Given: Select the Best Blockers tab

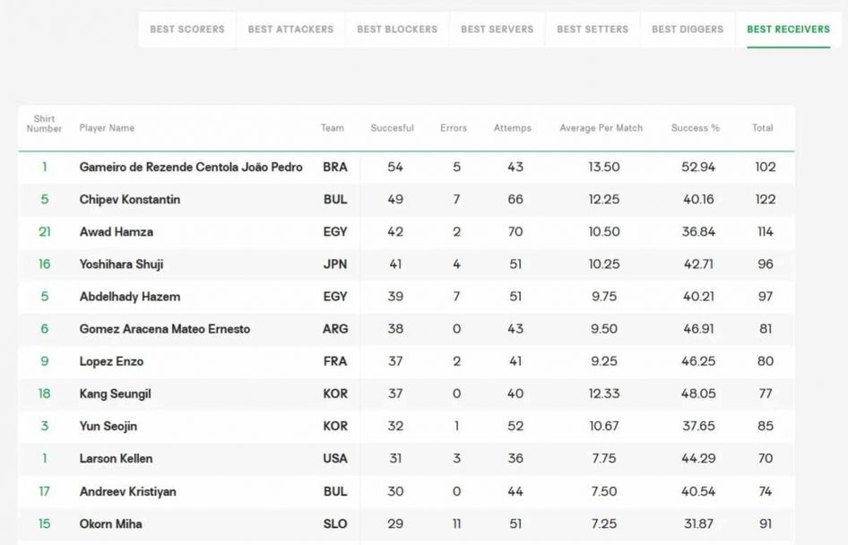Looking at the screenshot, I should pyautogui.click(x=397, y=30).
